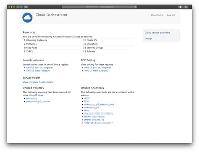Click the '30 Snapshots' resource row
Screen dimensions: 199x152
tap(90, 44)
